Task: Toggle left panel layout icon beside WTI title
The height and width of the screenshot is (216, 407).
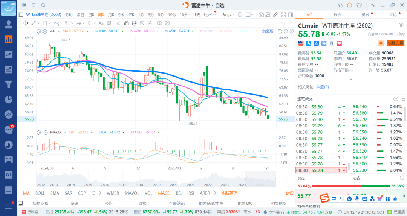Action: (x=21, y=15)
